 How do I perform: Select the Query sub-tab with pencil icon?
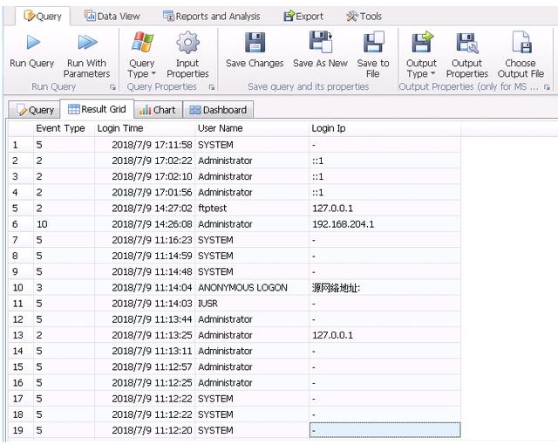click(x=35, y=110)
